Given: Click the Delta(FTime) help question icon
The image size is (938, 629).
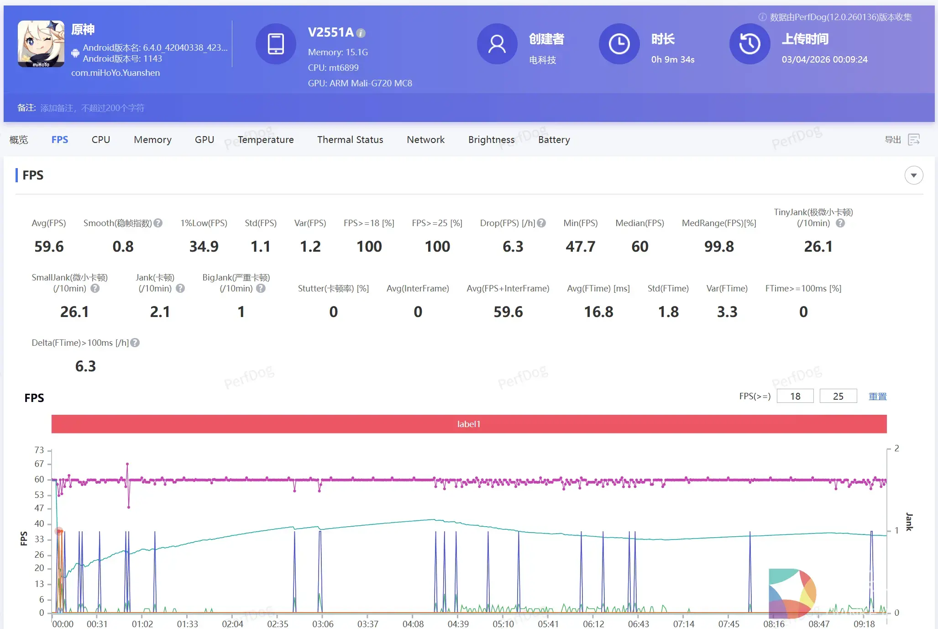Looking at the screenshot, I should click(x=135, y=343).
